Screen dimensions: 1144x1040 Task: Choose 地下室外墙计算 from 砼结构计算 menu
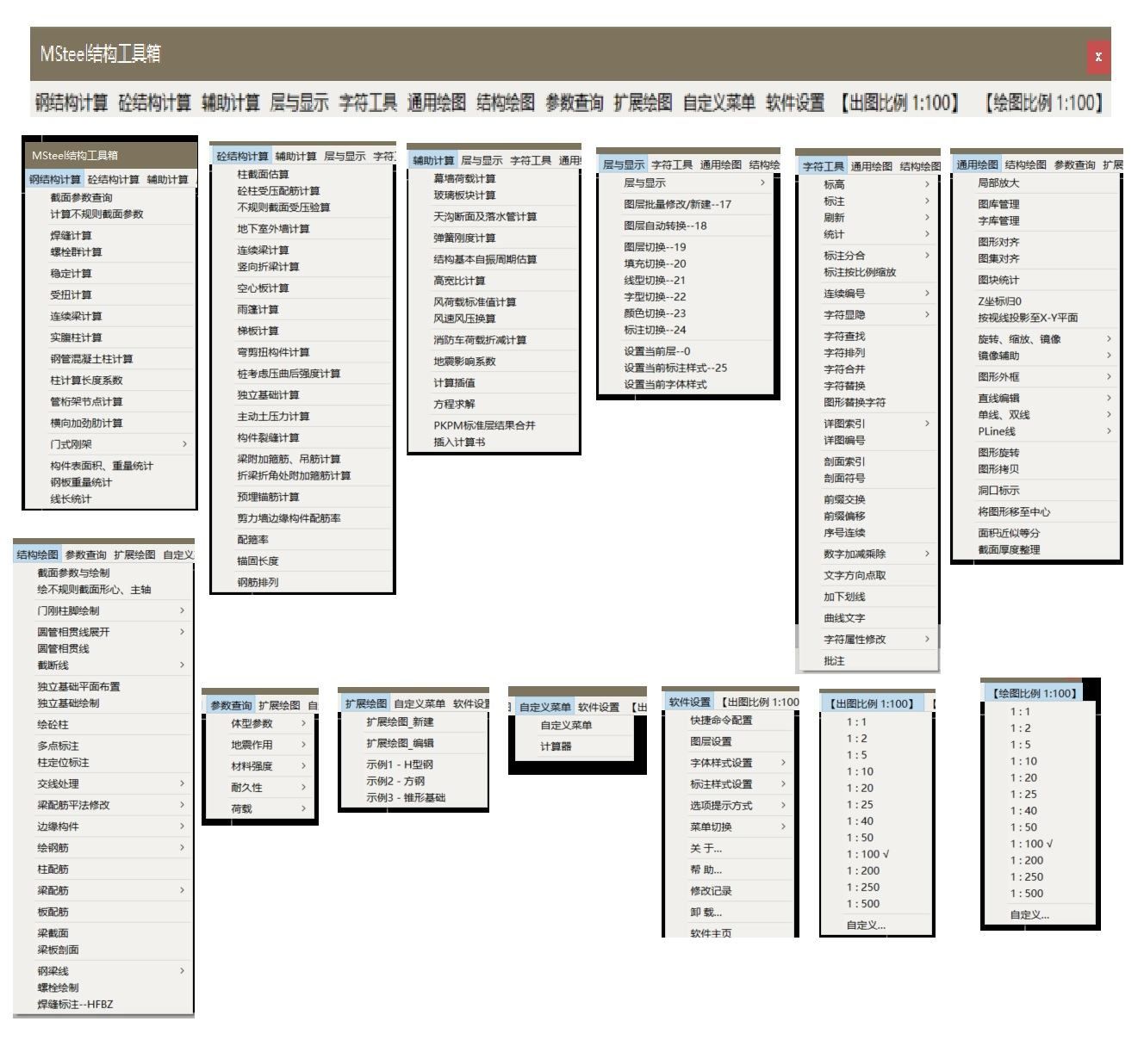pyautogui.click(x=273, y=229)
